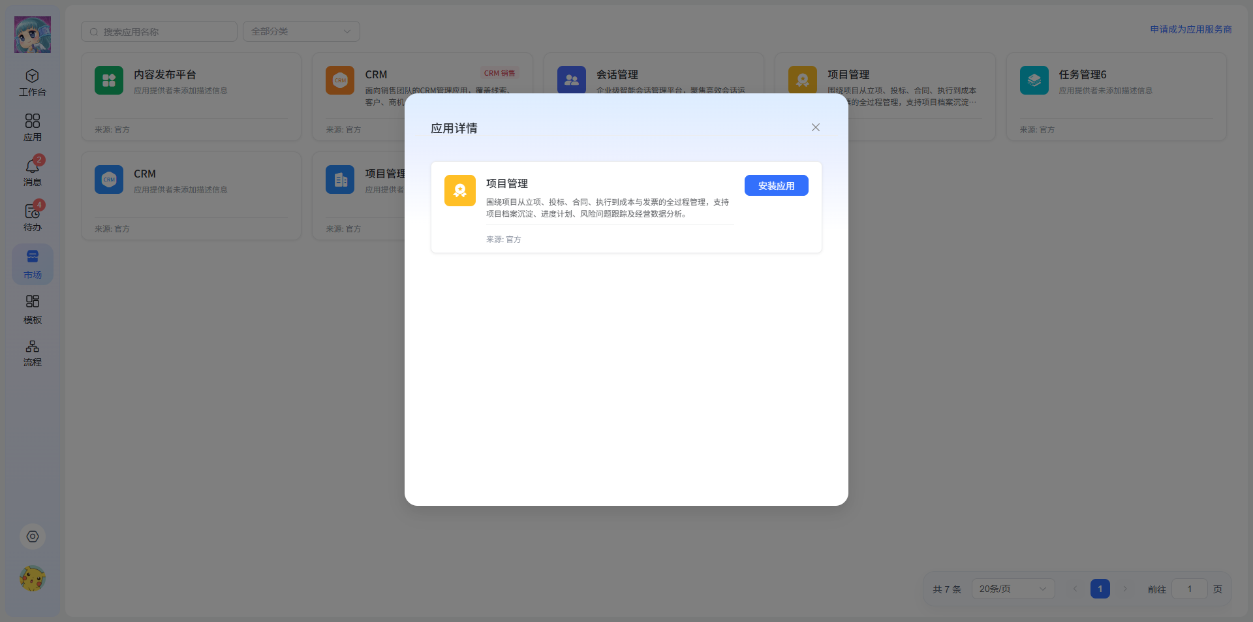Click the 会话管理 card title
1253x622 pixels.
pos(617,74)
